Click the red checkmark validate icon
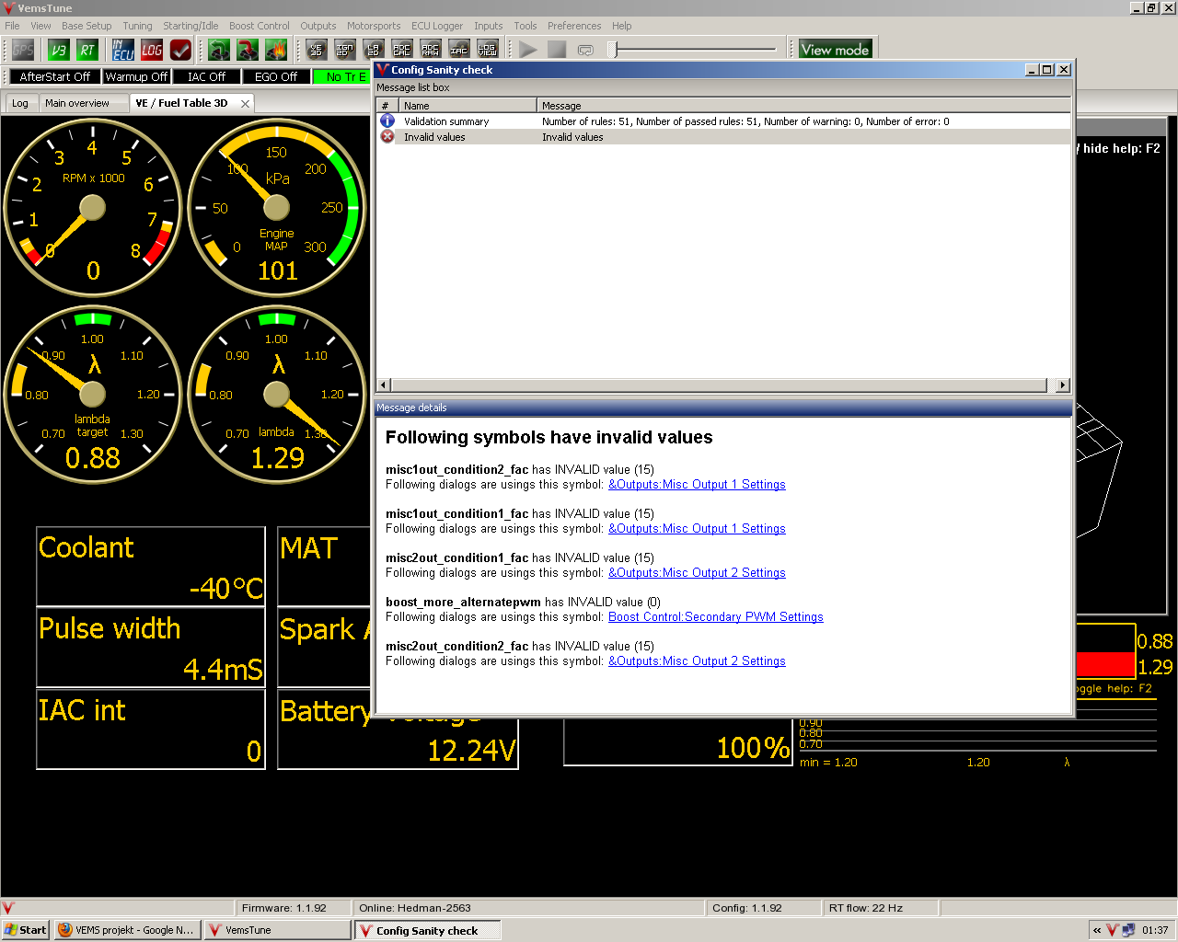The image size is (1178, 942). (x=180, y=50)
